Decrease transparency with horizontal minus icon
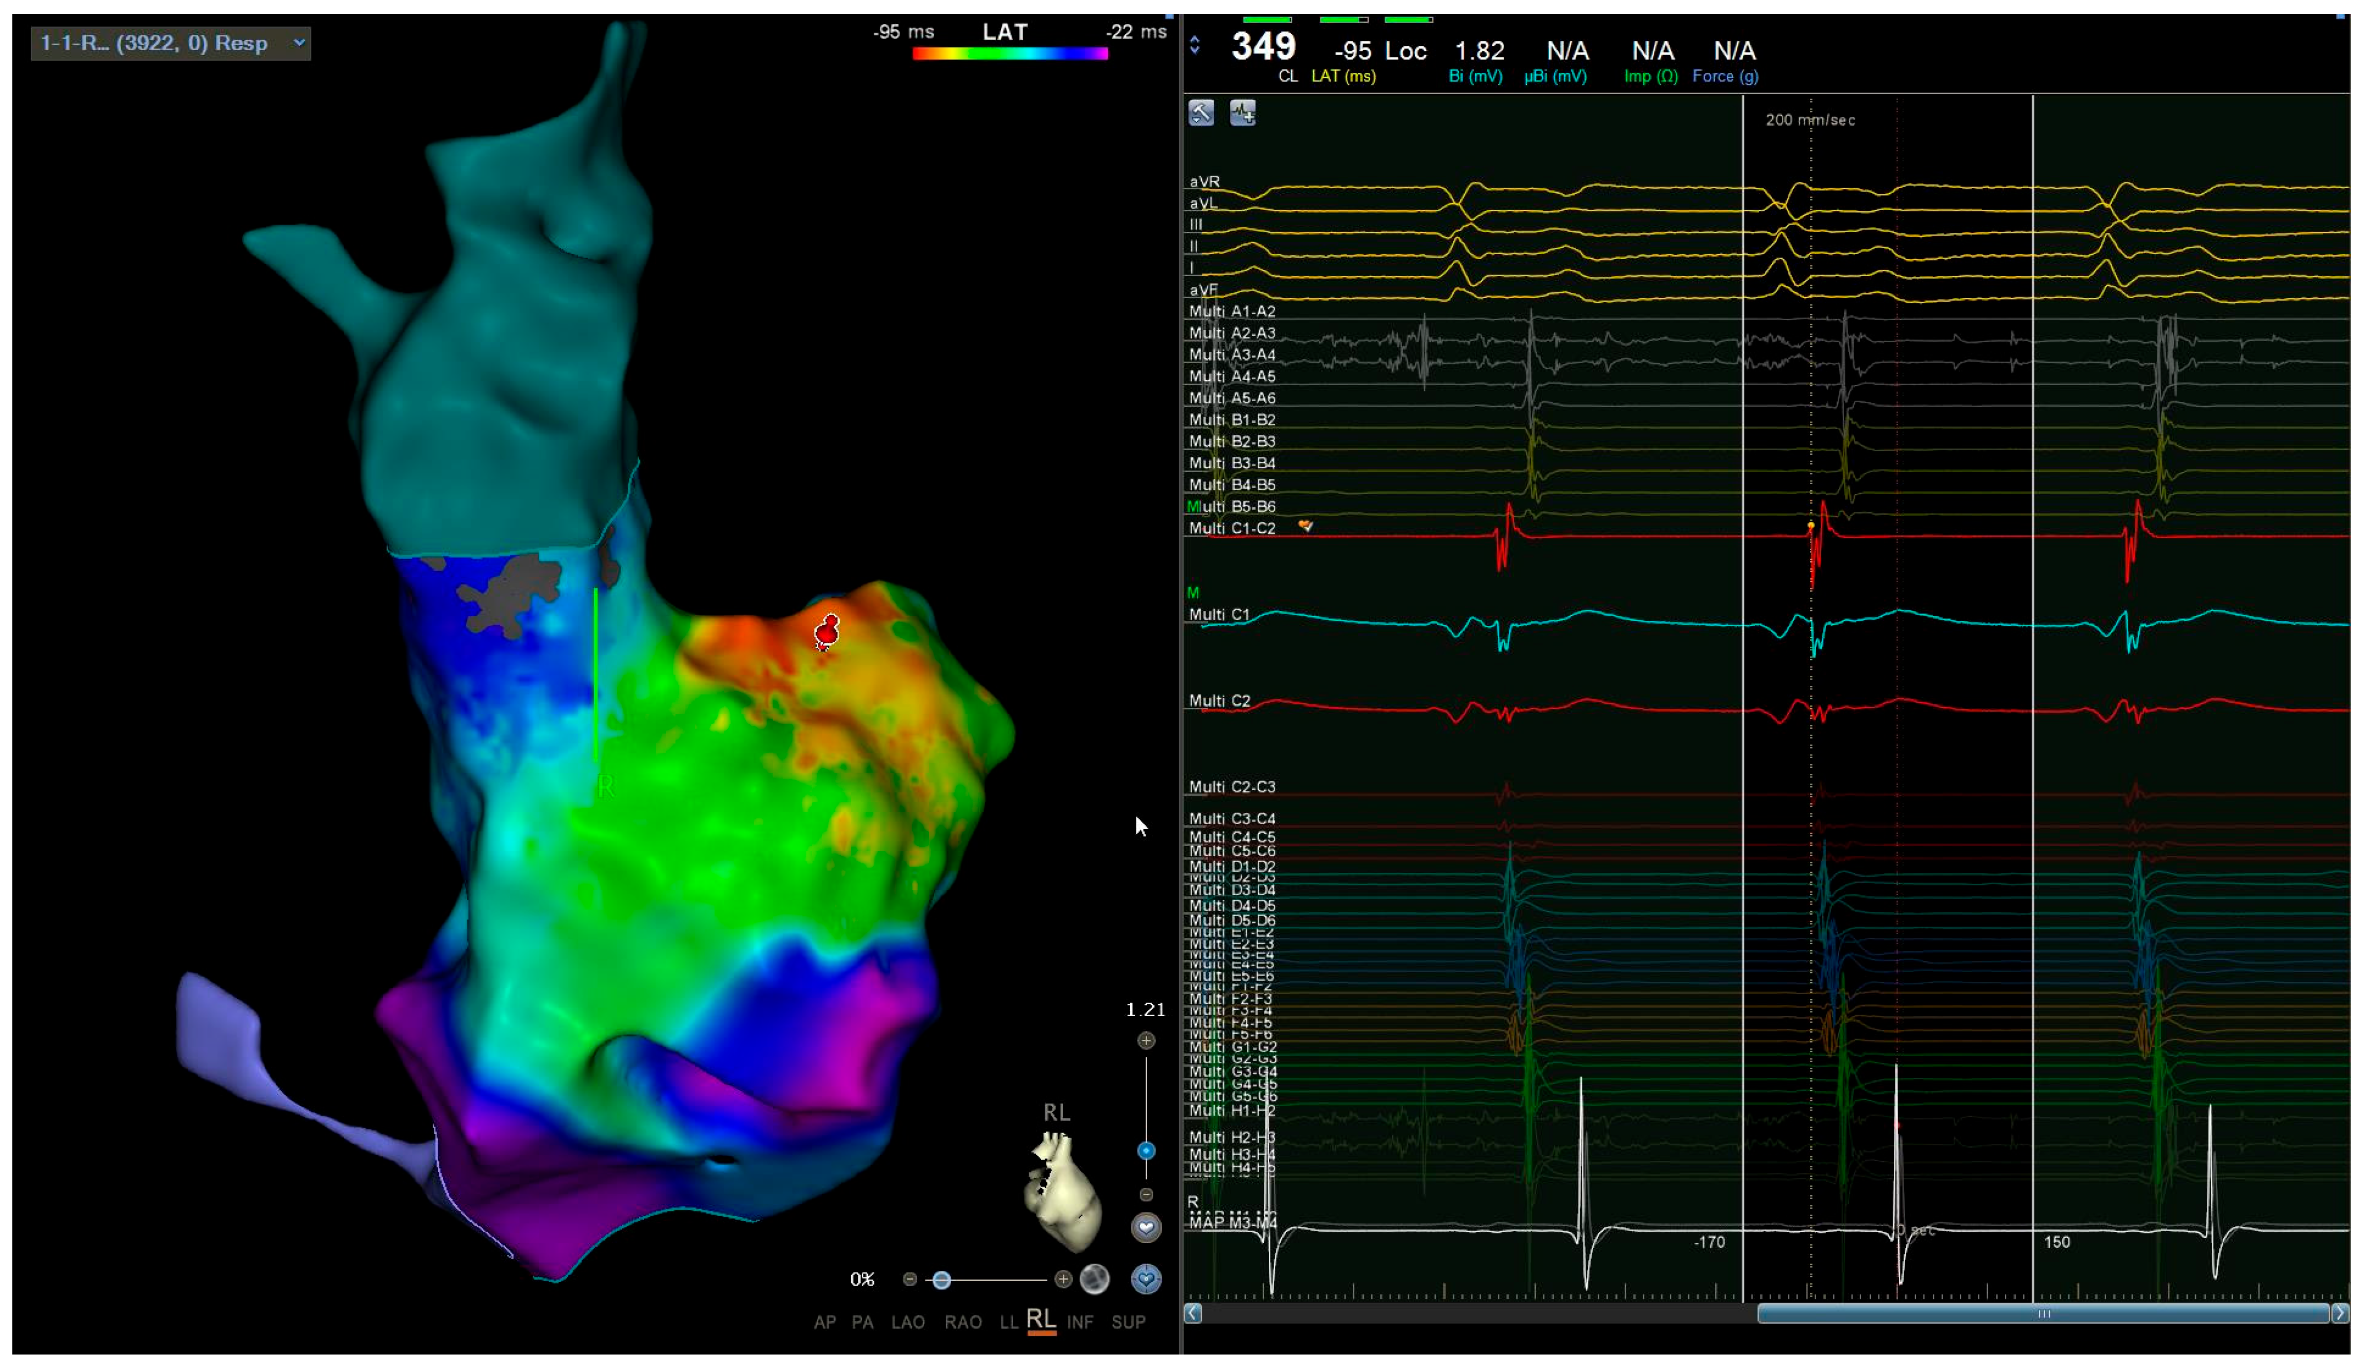 910,1279
